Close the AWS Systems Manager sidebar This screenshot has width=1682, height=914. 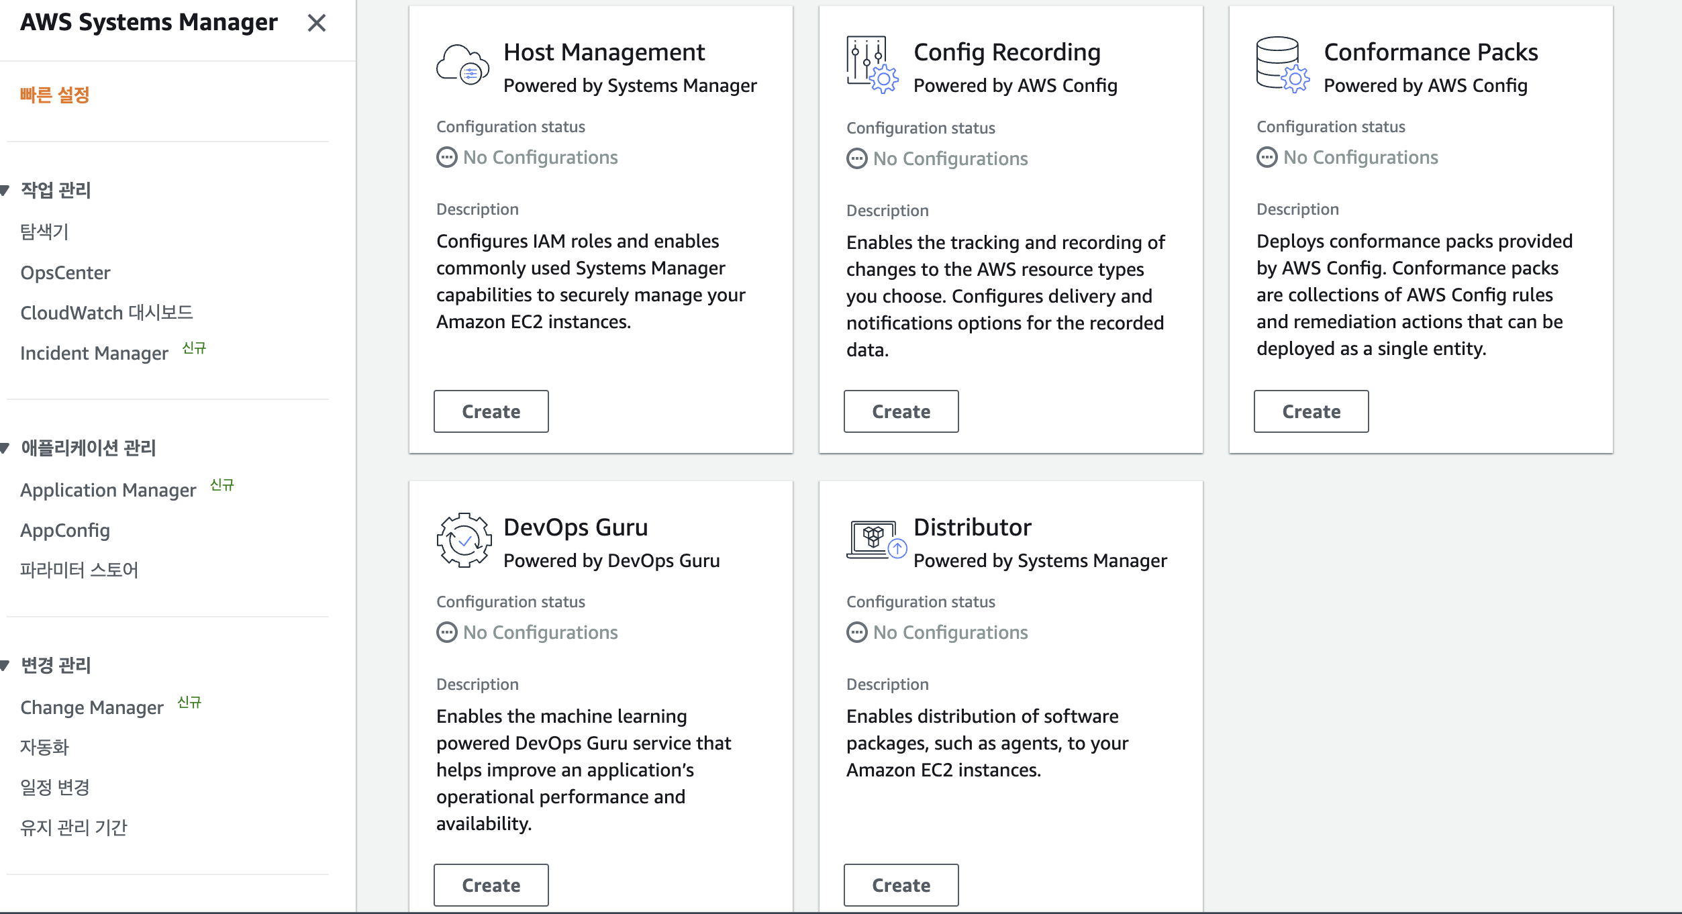pos(316,23)
